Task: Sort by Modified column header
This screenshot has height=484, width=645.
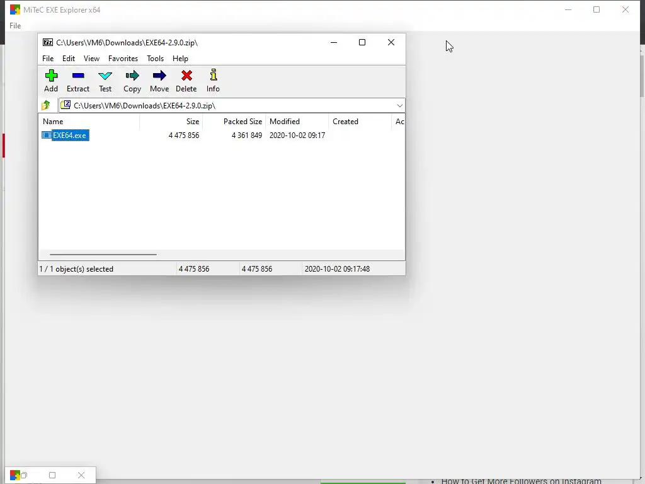Action: pos(297,122)
